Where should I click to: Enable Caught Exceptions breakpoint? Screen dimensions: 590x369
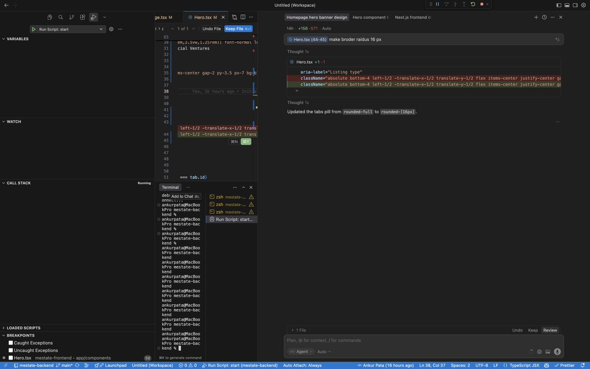coord(10,342)
